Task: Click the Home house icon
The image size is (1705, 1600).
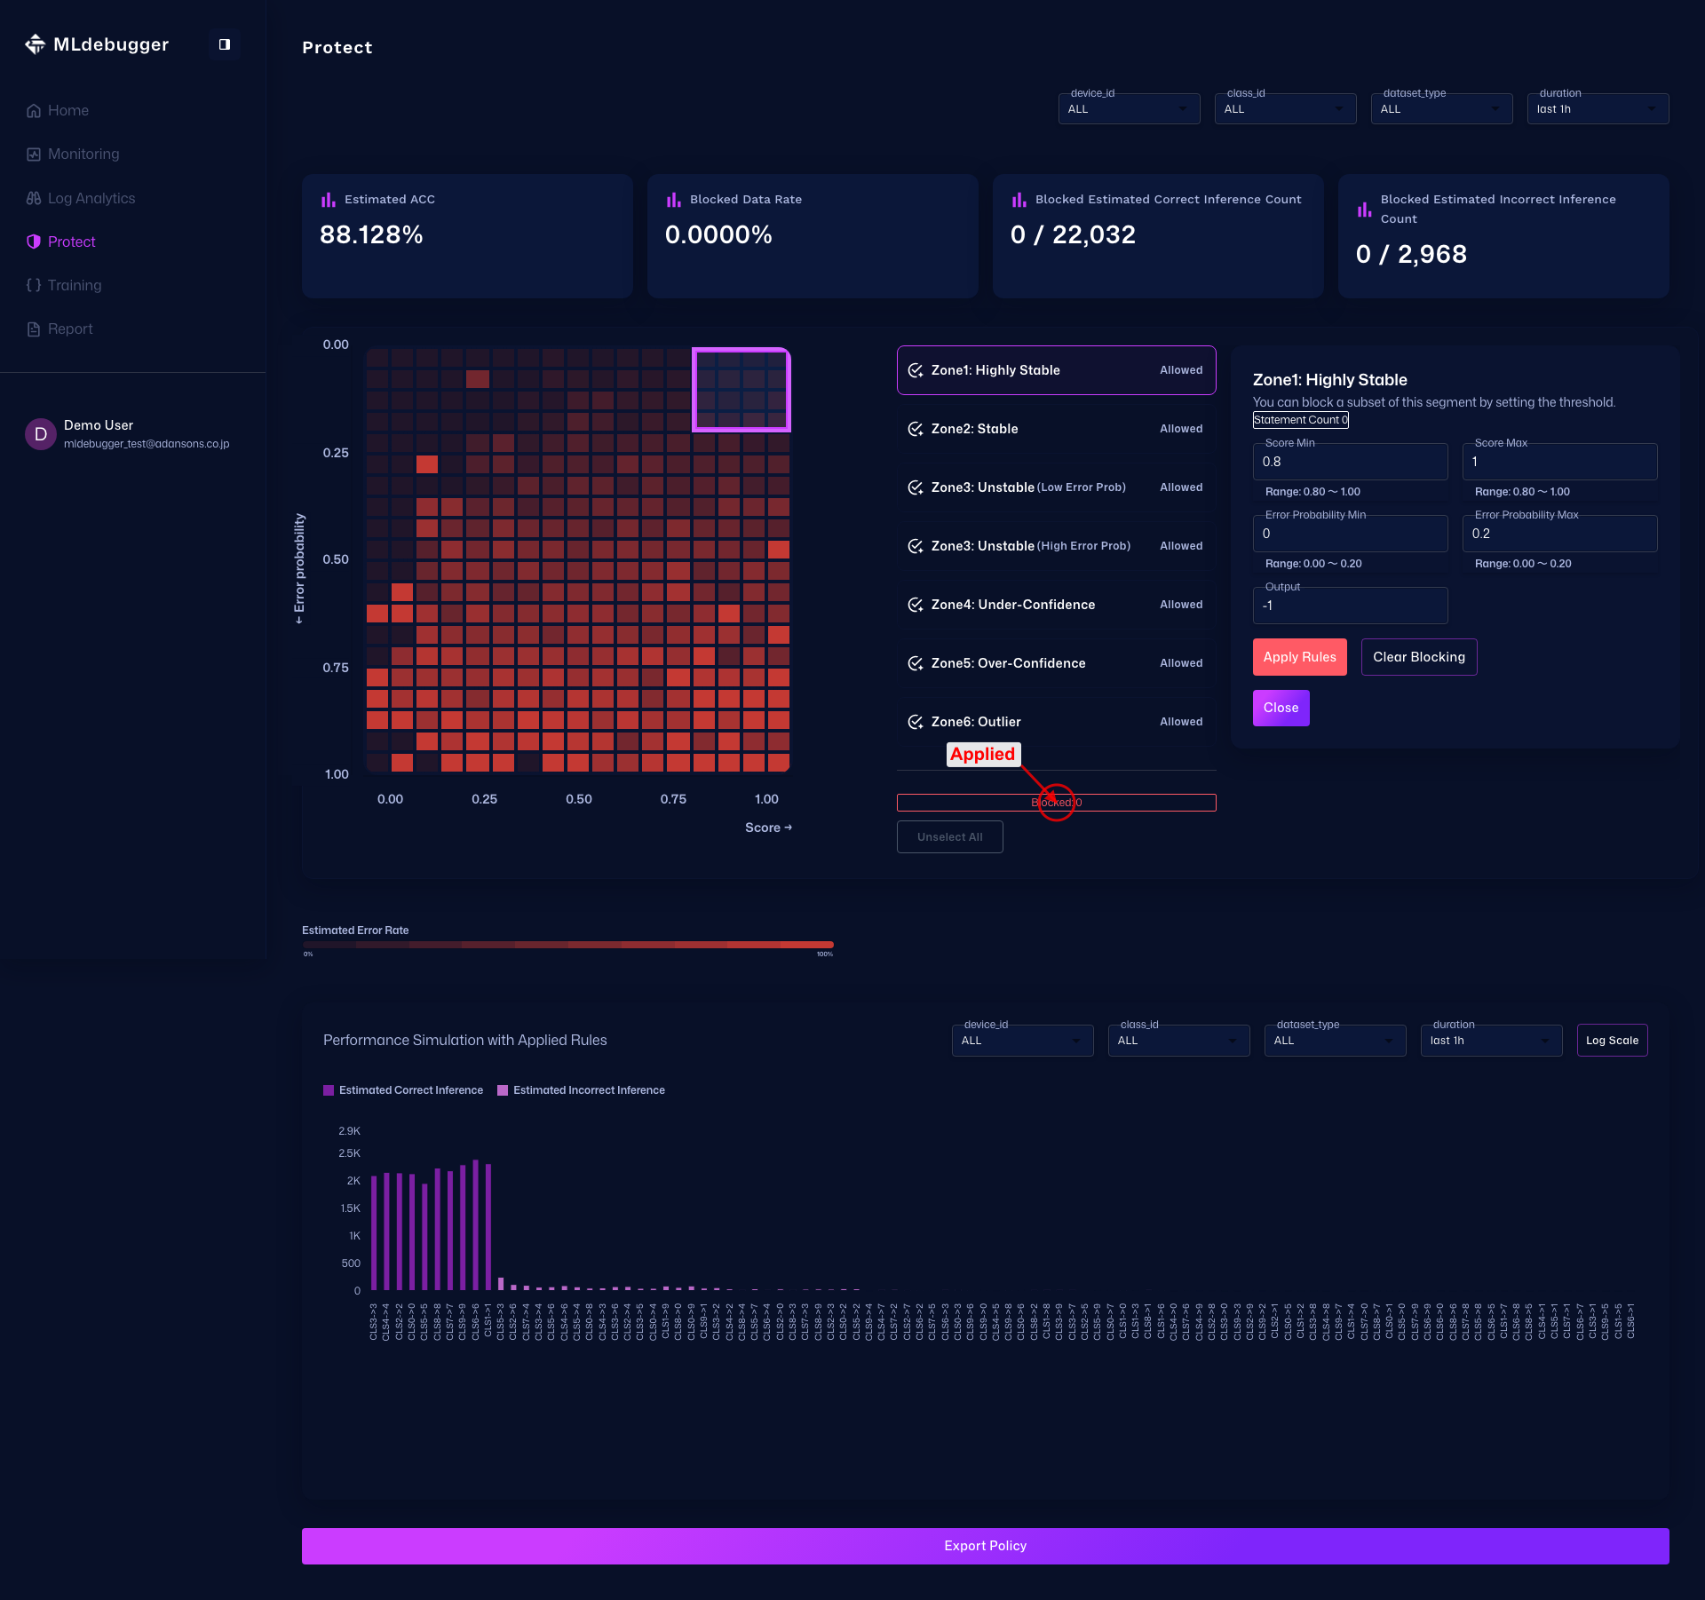Action: pos(34,111)
